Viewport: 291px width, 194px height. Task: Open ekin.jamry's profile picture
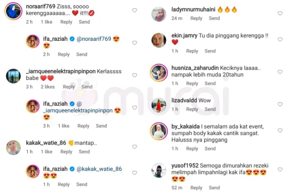tap(159, 40)
